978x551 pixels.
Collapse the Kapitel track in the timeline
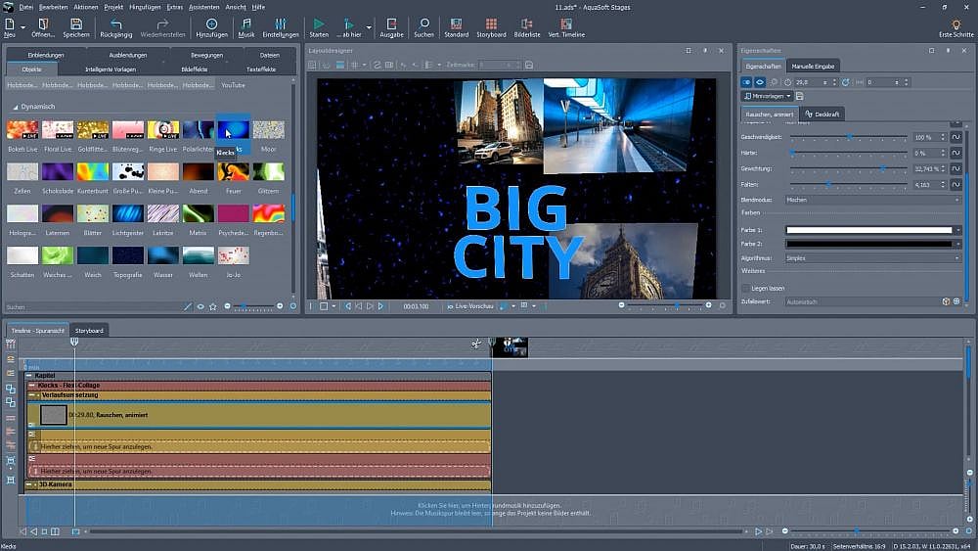click(29, 376)
